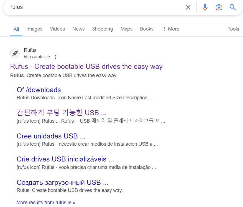Viewport: 243px width, 207px height.
Task: Open the Russian 'Создать загрузочный USB' sitelink
Action: coord(63,183)
